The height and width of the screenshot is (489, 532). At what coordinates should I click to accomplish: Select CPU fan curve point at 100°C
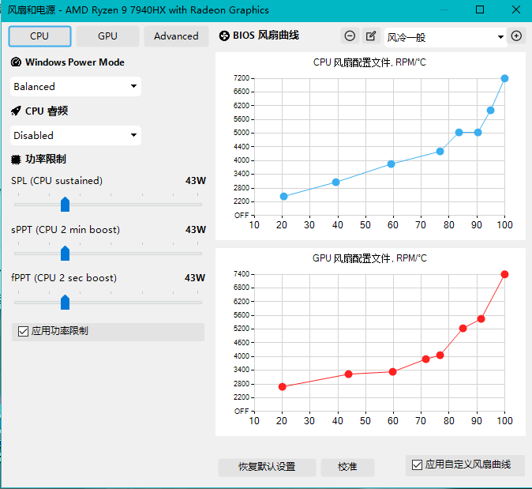tap(504, 78)
